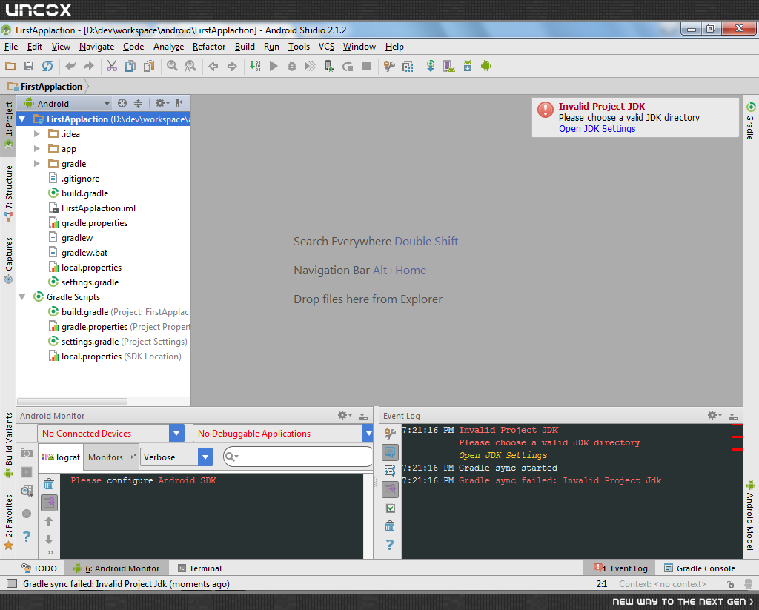Toggle balloon notifications icon in Event Log
The image size is (759, 610).
point(390,452)
